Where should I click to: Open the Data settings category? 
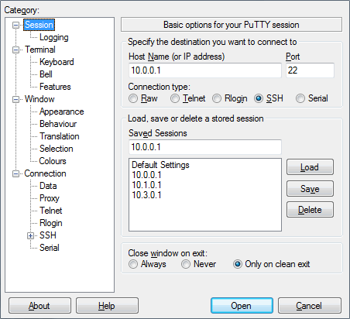(x=48, y=186)
